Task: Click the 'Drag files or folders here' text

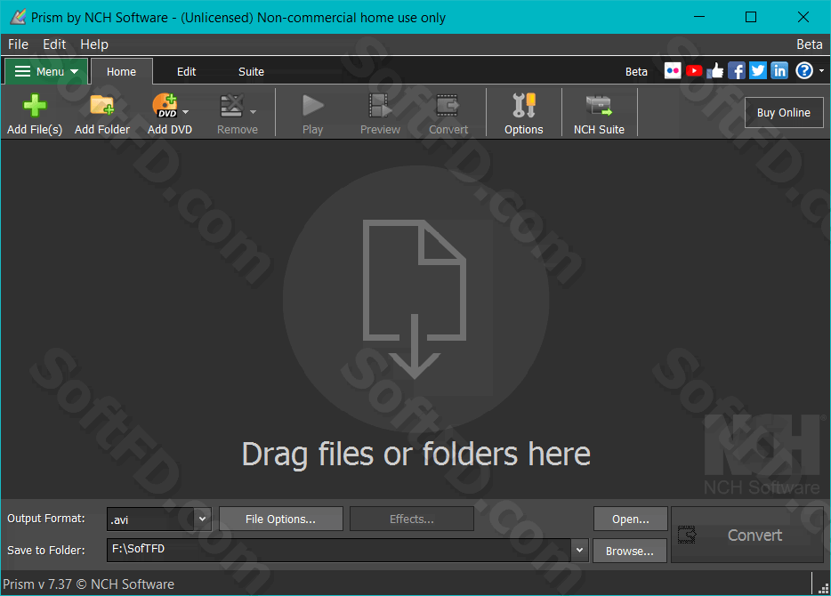Action: 416,455
